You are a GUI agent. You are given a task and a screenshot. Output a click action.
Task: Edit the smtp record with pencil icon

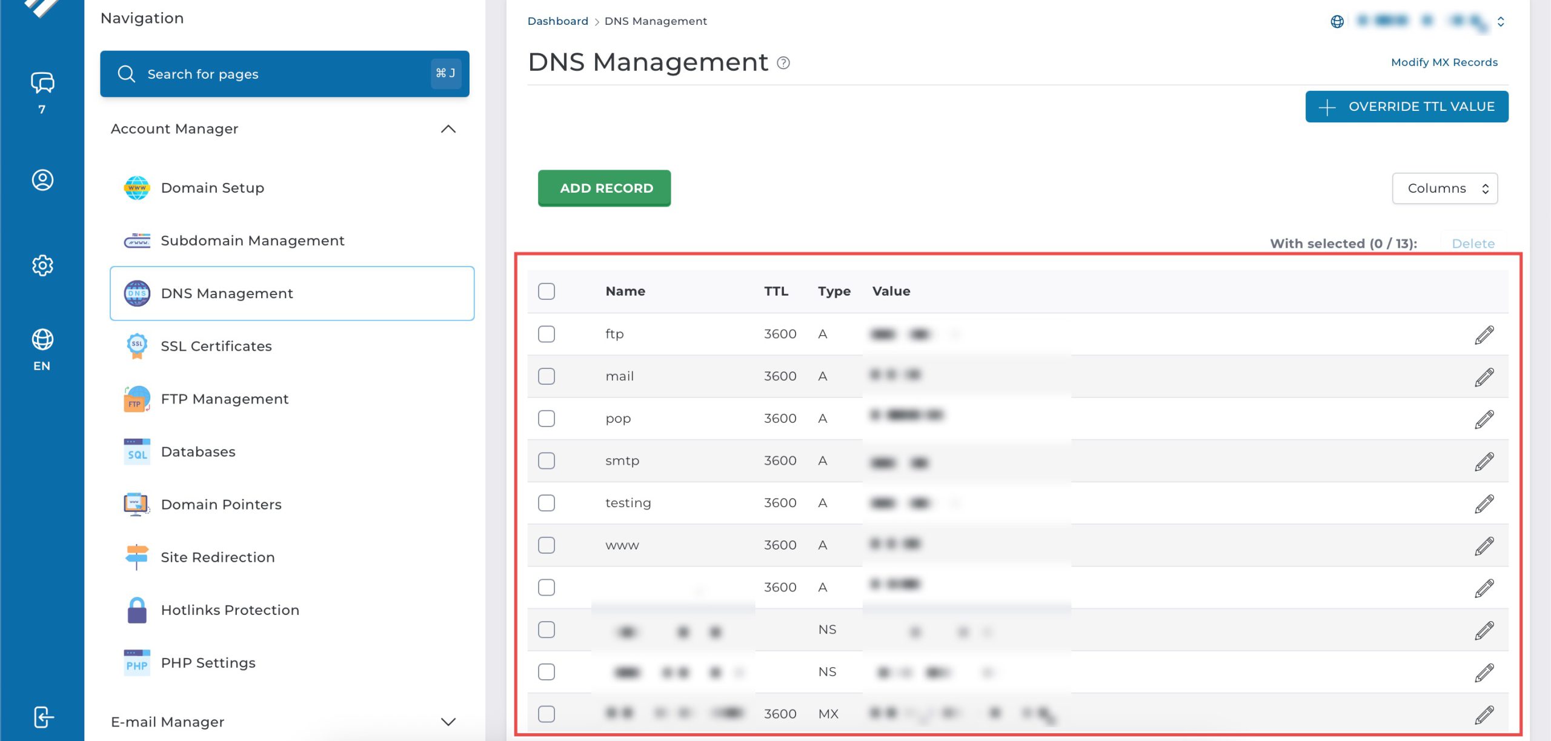coord(1484,461)
